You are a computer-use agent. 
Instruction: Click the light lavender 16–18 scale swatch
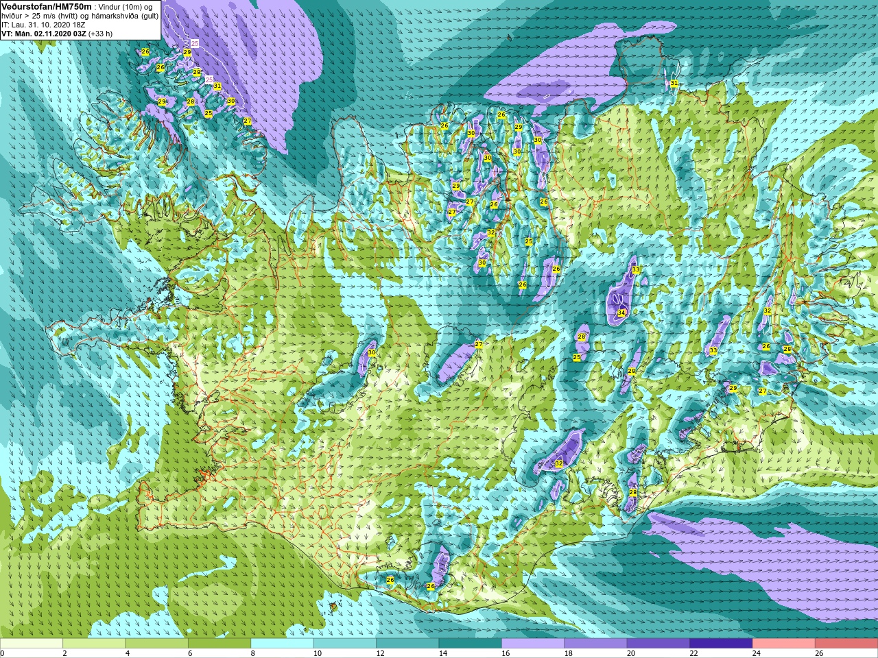click(x=533, y=643)
